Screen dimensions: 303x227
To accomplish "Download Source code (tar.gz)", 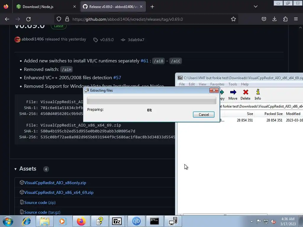I will click(42, 212).
